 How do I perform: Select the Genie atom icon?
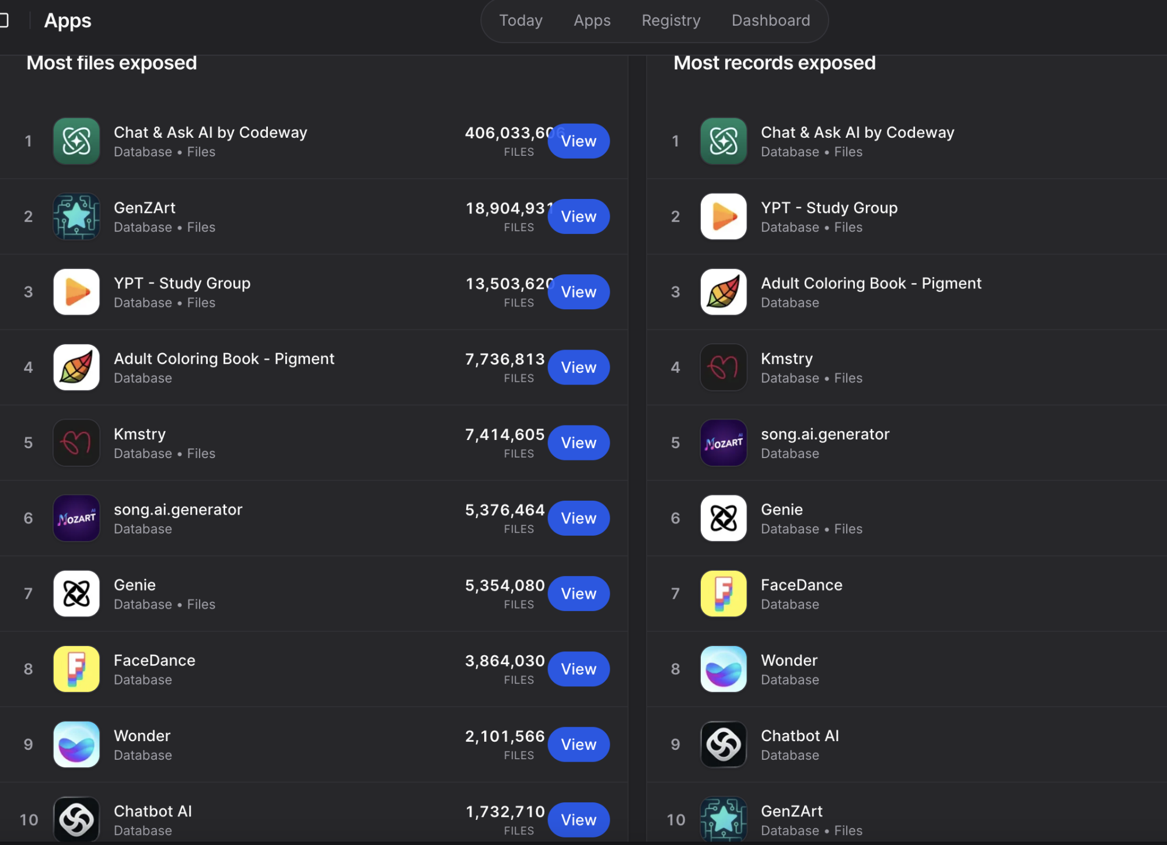pos(76,593)
